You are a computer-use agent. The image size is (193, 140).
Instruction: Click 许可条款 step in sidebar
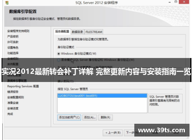pos(13,42)
